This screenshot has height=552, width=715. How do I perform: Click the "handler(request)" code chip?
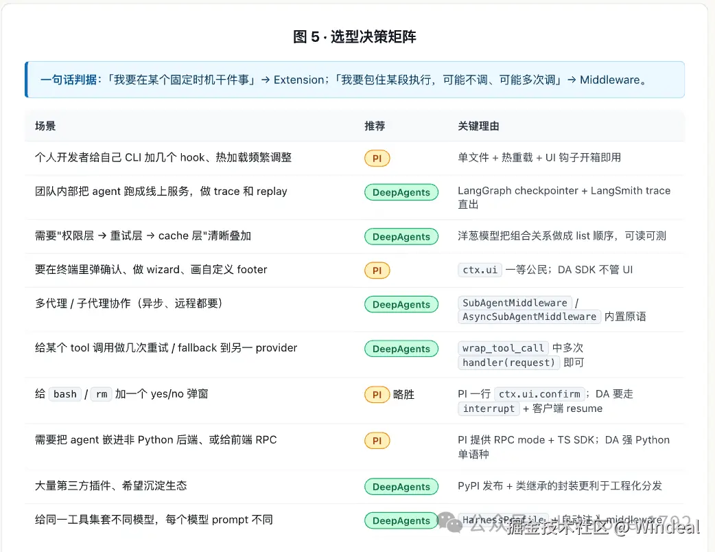tap(508, 363)
